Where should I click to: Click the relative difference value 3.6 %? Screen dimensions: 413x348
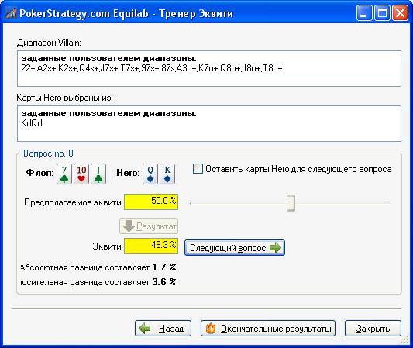pyautogui.click(x=164, y=282)
